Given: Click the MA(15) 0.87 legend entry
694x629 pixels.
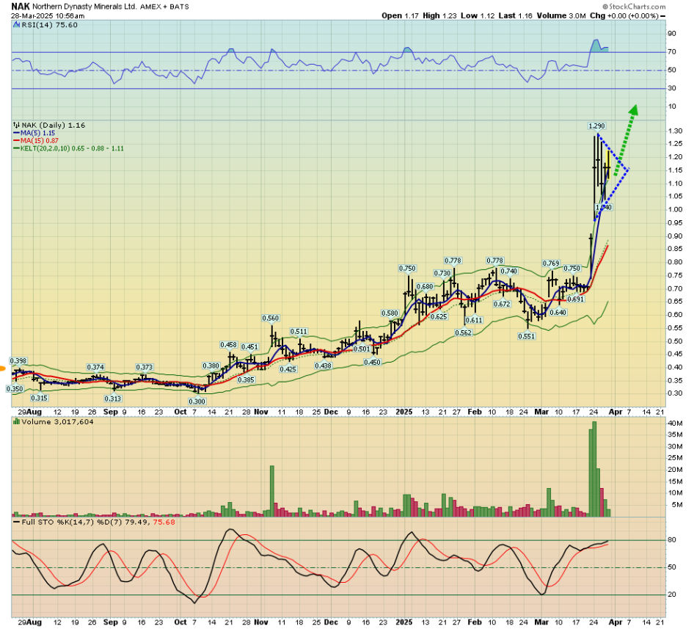Looking at the screenshot, I should 40,140.
